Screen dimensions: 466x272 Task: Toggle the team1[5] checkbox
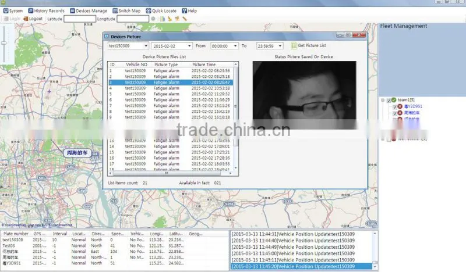(x=388, y=101)
